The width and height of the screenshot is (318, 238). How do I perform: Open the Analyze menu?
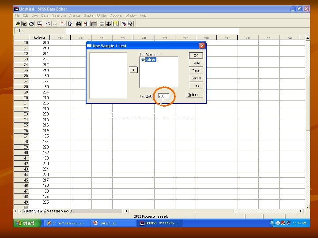point(75,15)
